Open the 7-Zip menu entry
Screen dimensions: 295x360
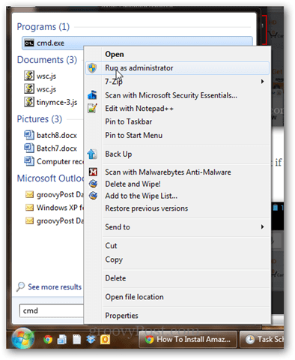[x=177, y=82]
